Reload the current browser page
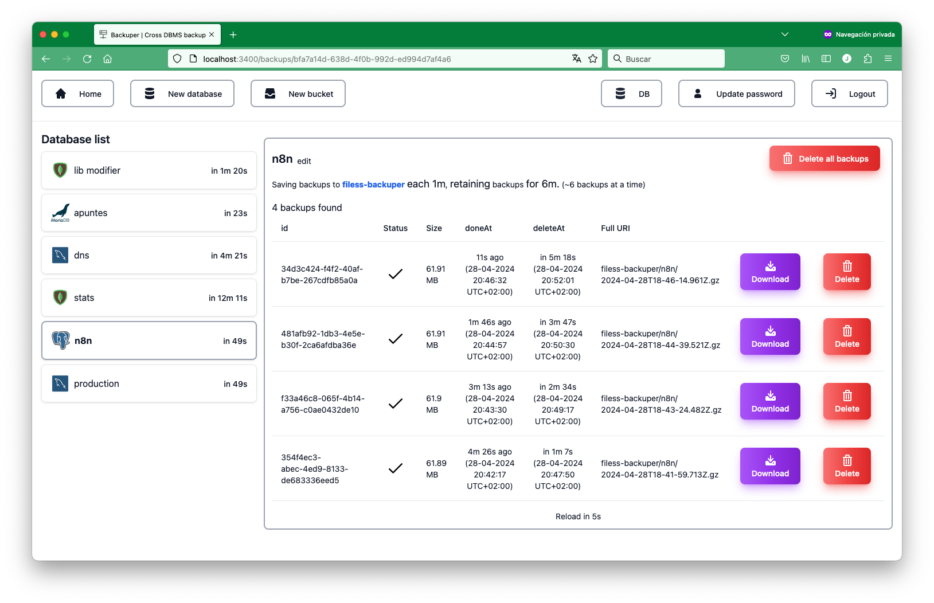The image size is (934, 603). [87, 58]
